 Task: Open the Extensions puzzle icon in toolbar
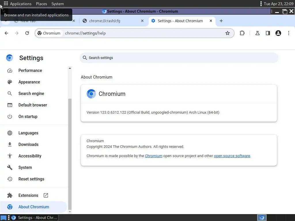242,33
